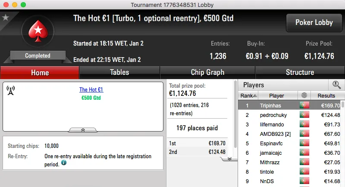Select the Home tab

coord(40,73)
